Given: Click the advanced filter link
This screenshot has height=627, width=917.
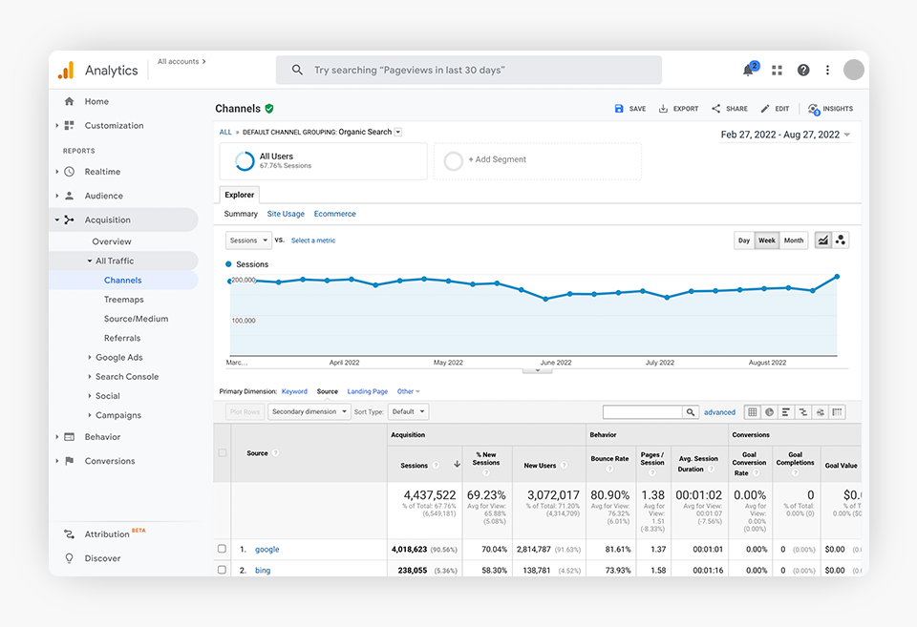Looking at the screenshot, I should pos(719,412).
